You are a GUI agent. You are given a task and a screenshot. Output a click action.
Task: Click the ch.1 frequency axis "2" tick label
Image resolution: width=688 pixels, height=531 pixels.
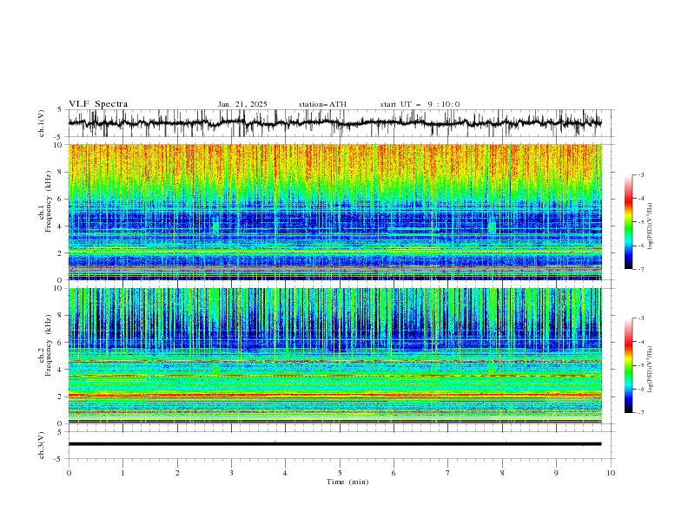click(60, 253)
